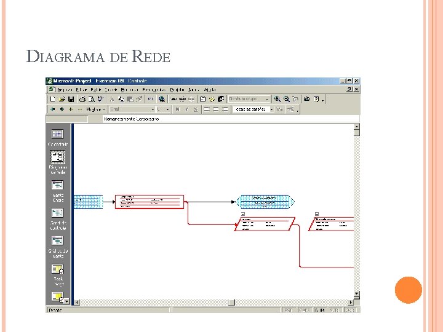Viewport: 443px width, 332px height.
Task: Open print preview
Action: [x=91, y=99]
